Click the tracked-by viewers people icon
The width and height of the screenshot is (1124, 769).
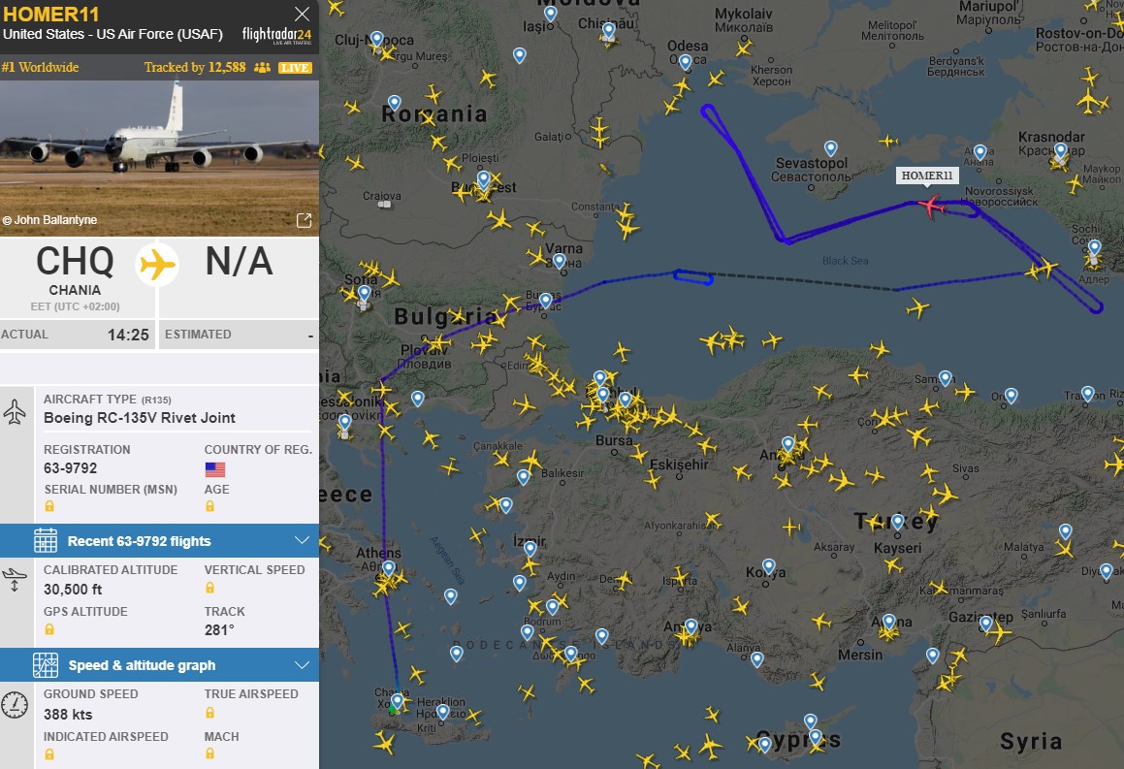coord(263,67)
